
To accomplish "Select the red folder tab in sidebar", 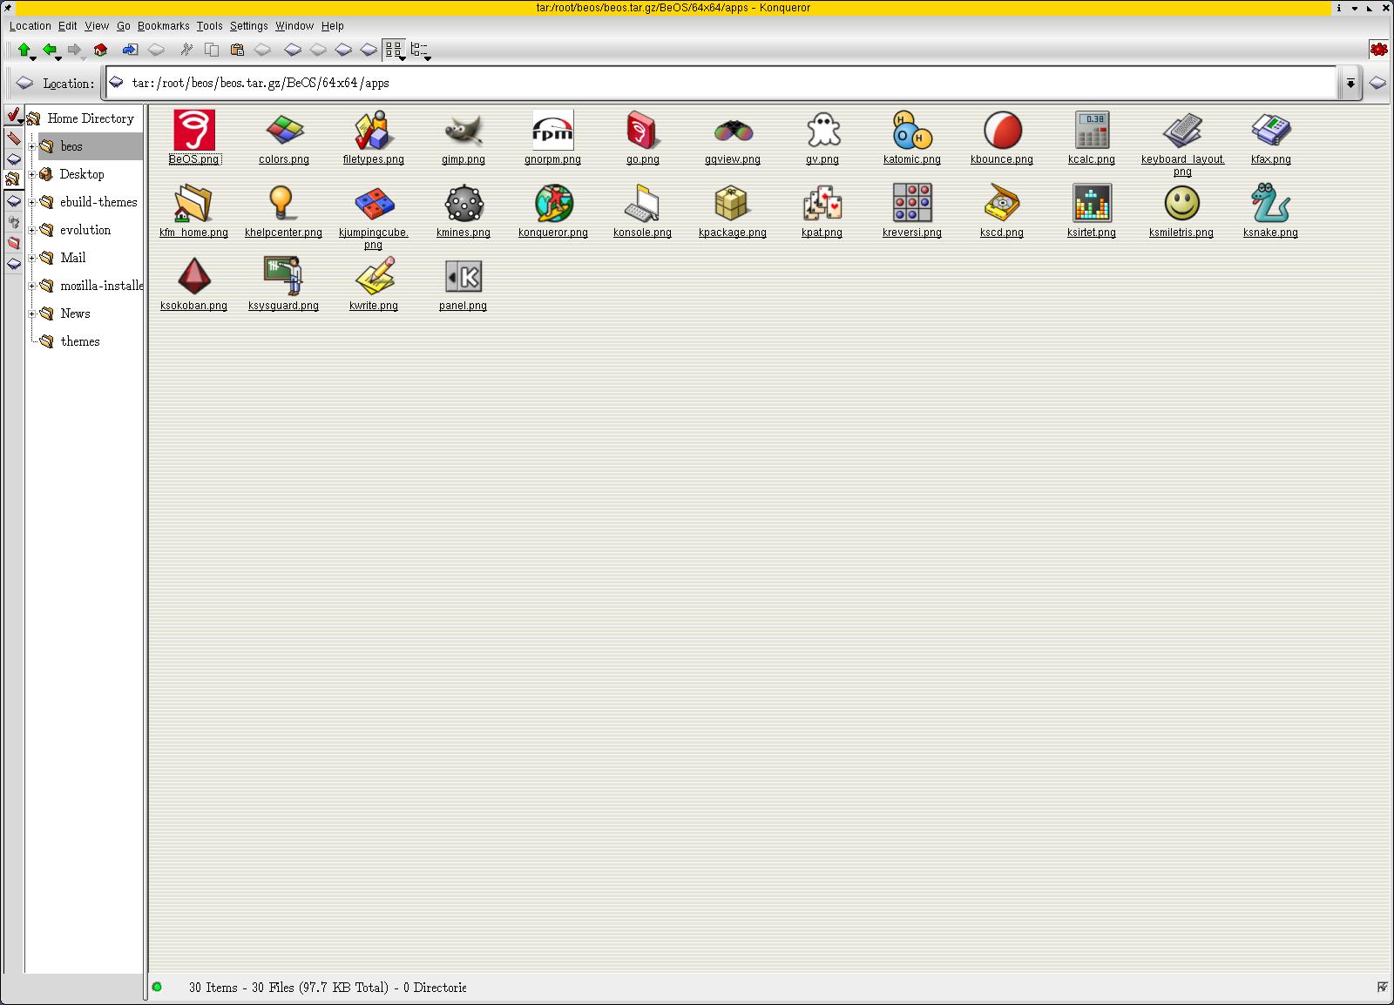I will (x=13, y=243).
